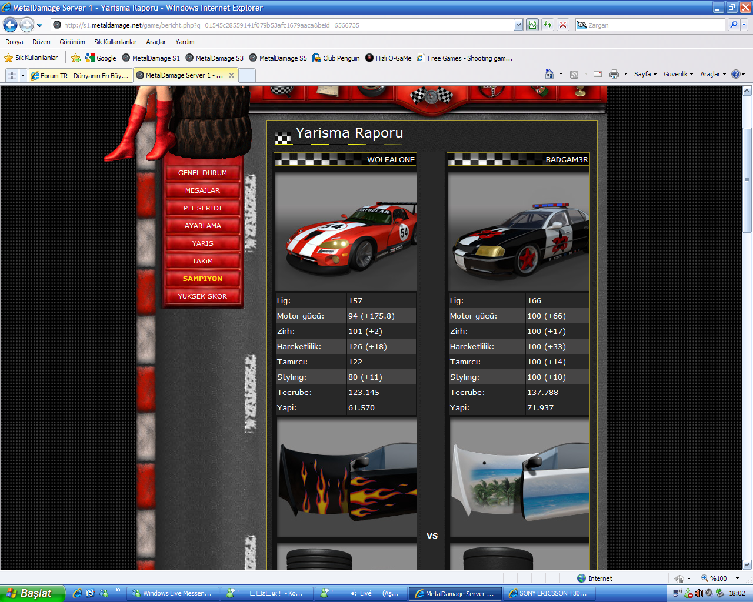Click in the browser address bar
Image resolution: width=753 pixels, height=602 pixels.
click(x=282, y=25)
